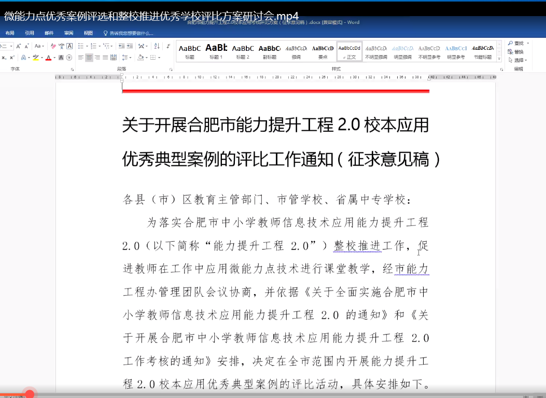Open the 引用 ribbon tab
546x398 pixels.
30,33
